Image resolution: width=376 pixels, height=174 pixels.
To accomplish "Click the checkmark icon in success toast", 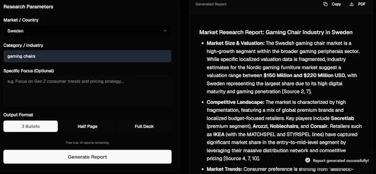I will click(308, 160).
